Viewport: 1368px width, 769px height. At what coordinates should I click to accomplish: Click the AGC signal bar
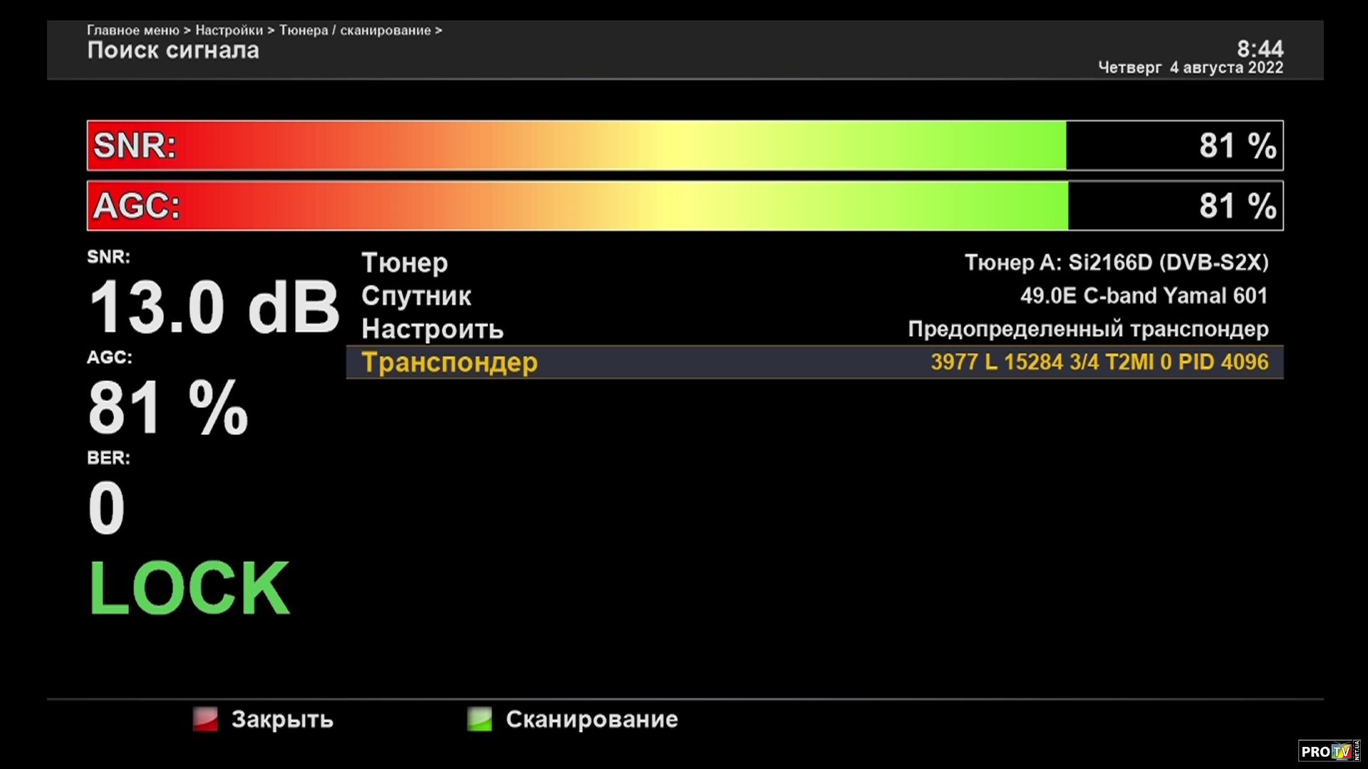(x=684, y=206)
